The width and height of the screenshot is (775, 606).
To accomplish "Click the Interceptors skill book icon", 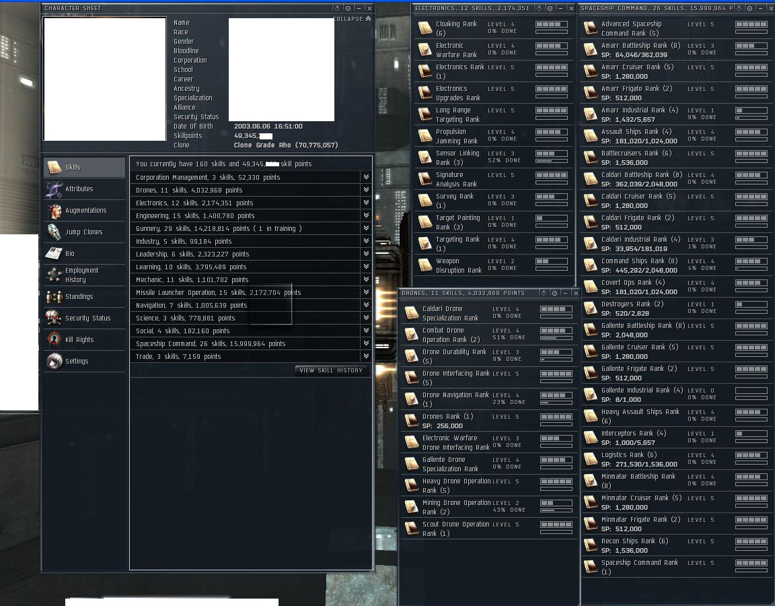I will [x=590, y=438].
